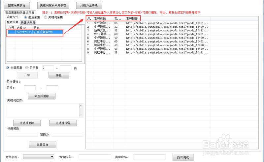Click the 序. column header
The height and width of the screenshot is (162, 264).
89,19
